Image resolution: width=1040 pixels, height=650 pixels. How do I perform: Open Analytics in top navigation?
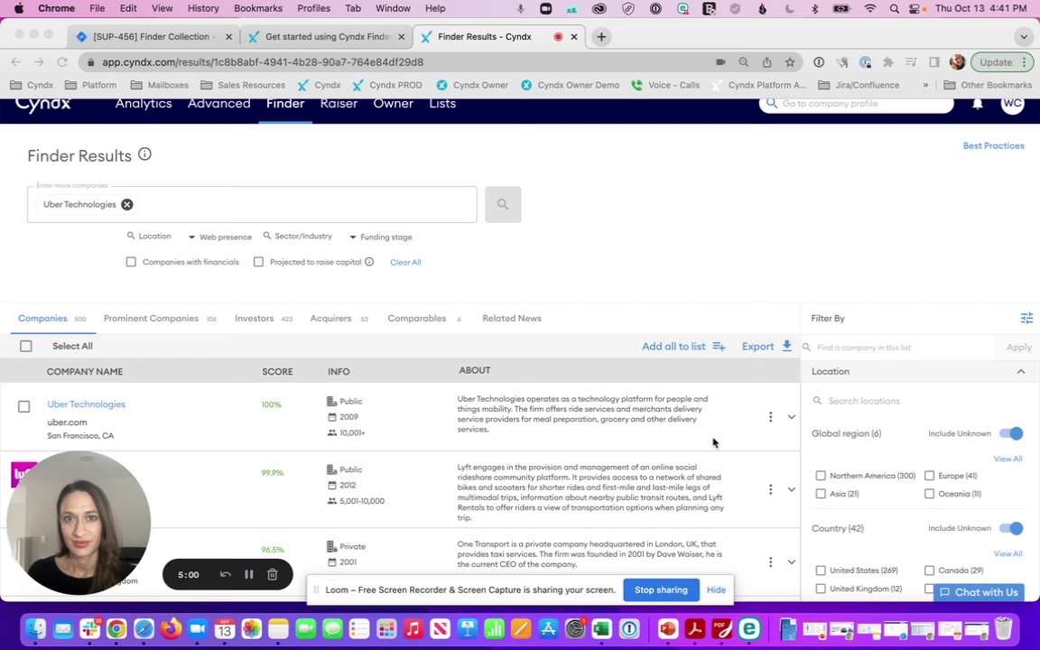point(144,104)
